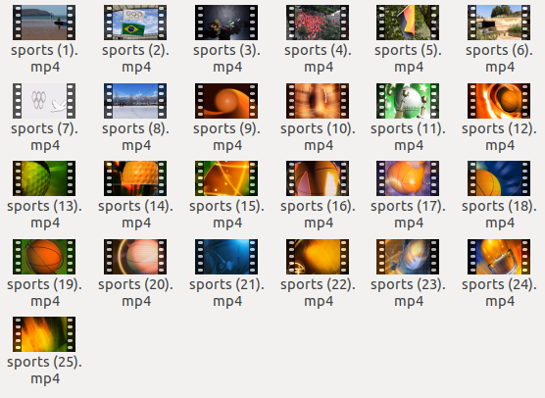Viewport: 545px width, 398px height.
Task: Click the sports (9).mp4 orange swirl icon
Action: pos(226,101)
